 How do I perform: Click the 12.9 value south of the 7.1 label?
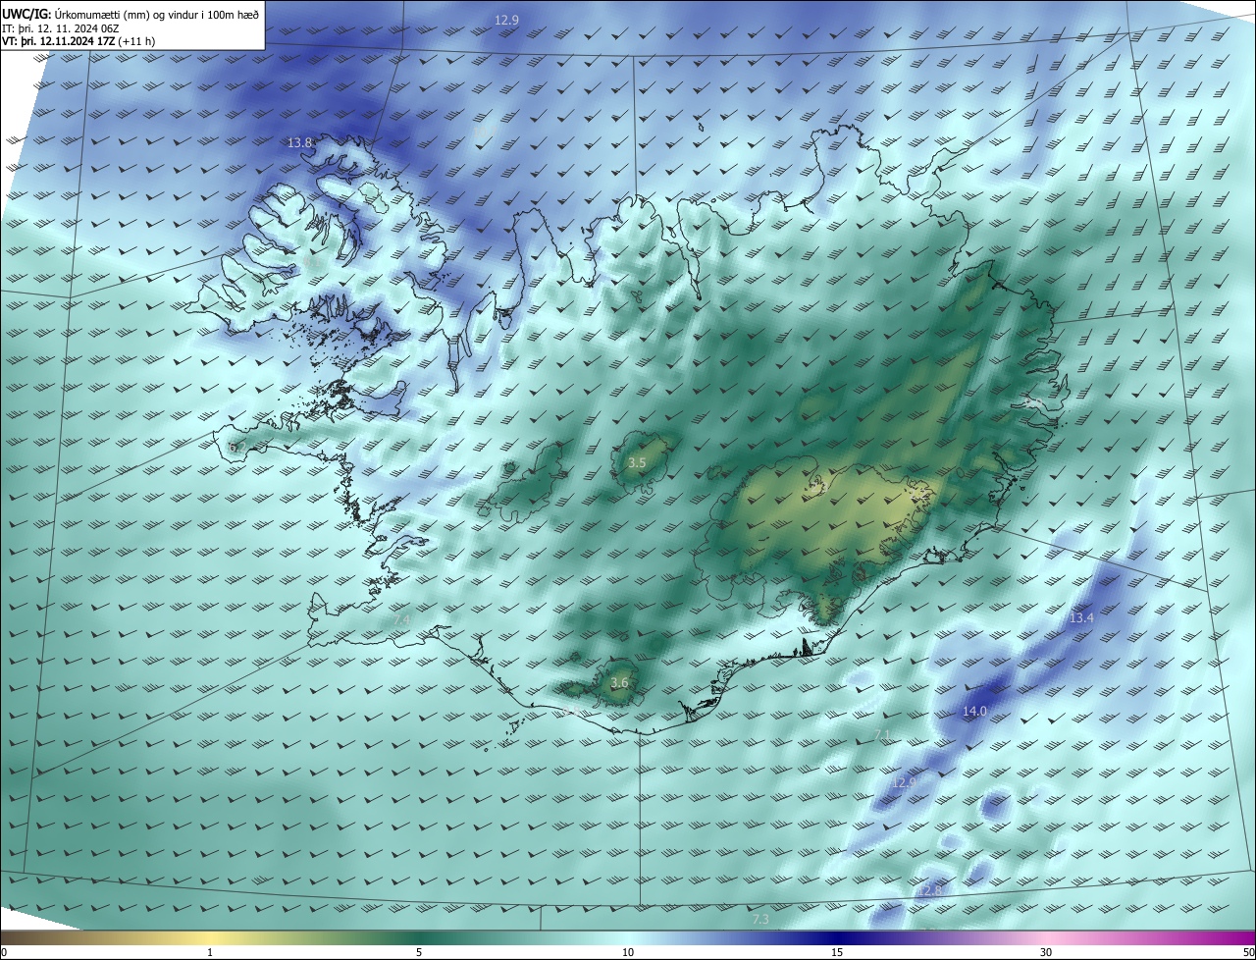(905, 782)
